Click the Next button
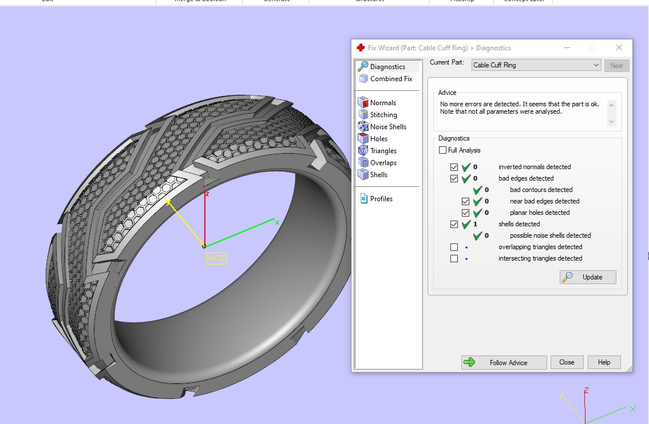This screenshot has height=424, width=649. [617, 65]
